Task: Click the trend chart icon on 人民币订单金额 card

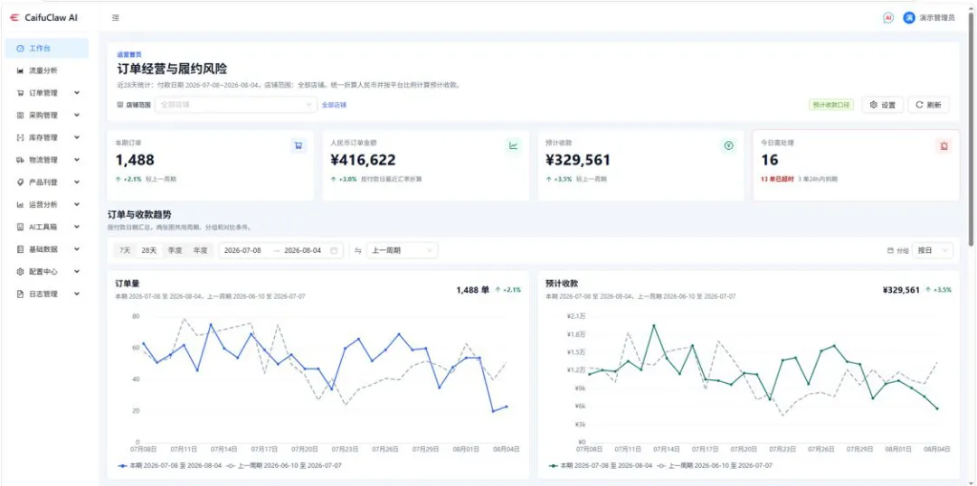Action: pyautogui.click(x=514, y=145)
